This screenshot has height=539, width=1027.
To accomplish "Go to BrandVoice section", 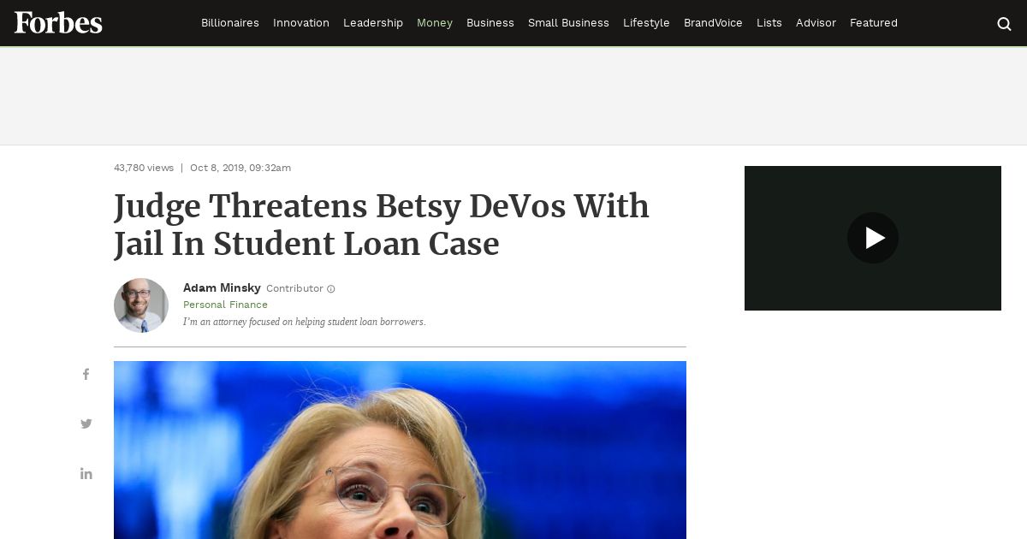I will [x=713, y=23].
